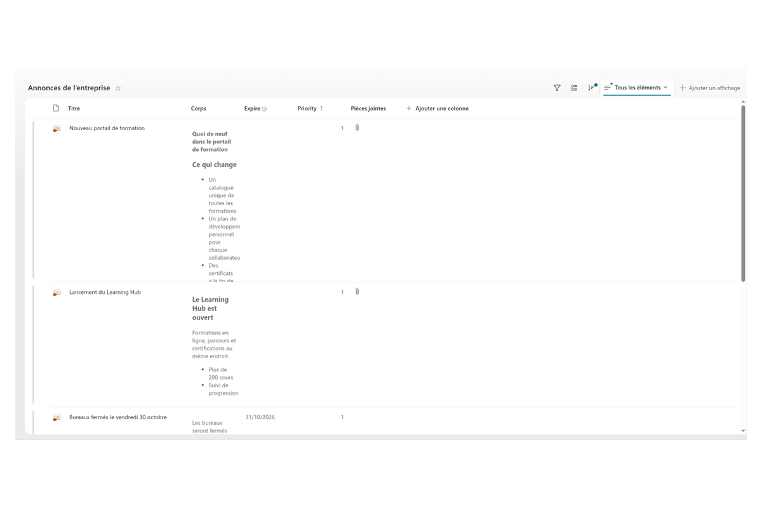Click the item icon for Bureaux fermés row
762x508 pixels.
(x=57, y=418)
